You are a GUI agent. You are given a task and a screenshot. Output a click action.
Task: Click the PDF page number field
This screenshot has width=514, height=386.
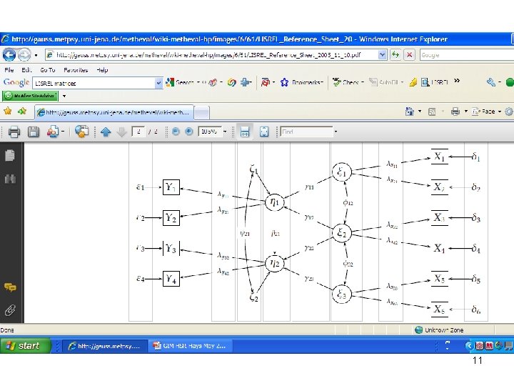pyautogui.click(x=138, y=132)
